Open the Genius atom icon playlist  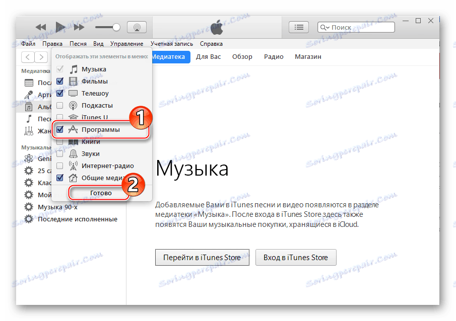pyautogui.click(x=29, y=158)
